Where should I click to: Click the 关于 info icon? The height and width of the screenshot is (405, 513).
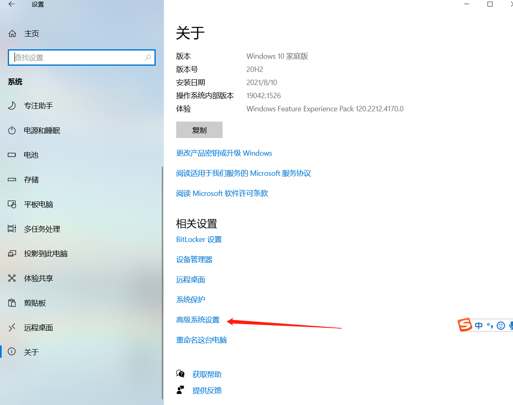click(12, 352)
